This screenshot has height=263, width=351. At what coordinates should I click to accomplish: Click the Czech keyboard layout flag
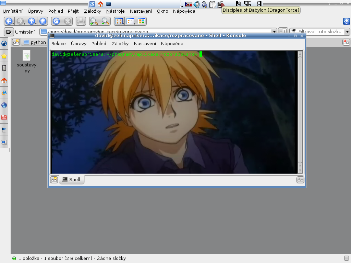pyautogui.click(x=188, y=4)
